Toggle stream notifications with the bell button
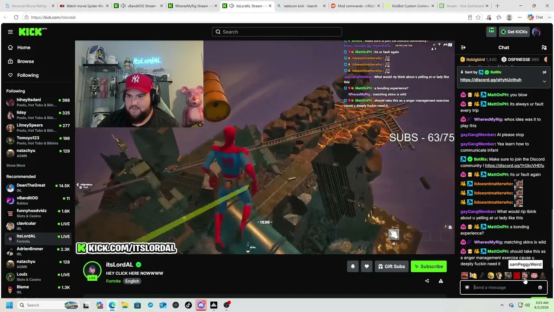 [353, 266]
